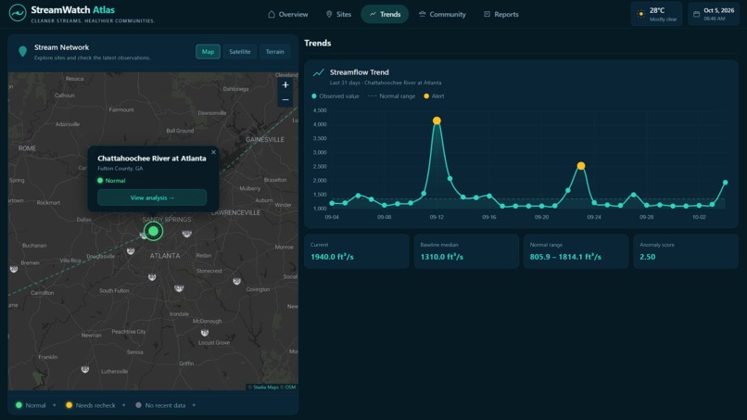The height and width of the screenshot is (420, 747).
Task: Expand the arrow beside Needs recheck
Action: (x=124, y=405)
